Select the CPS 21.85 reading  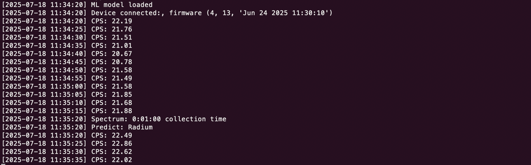click(x=122, y=94)
